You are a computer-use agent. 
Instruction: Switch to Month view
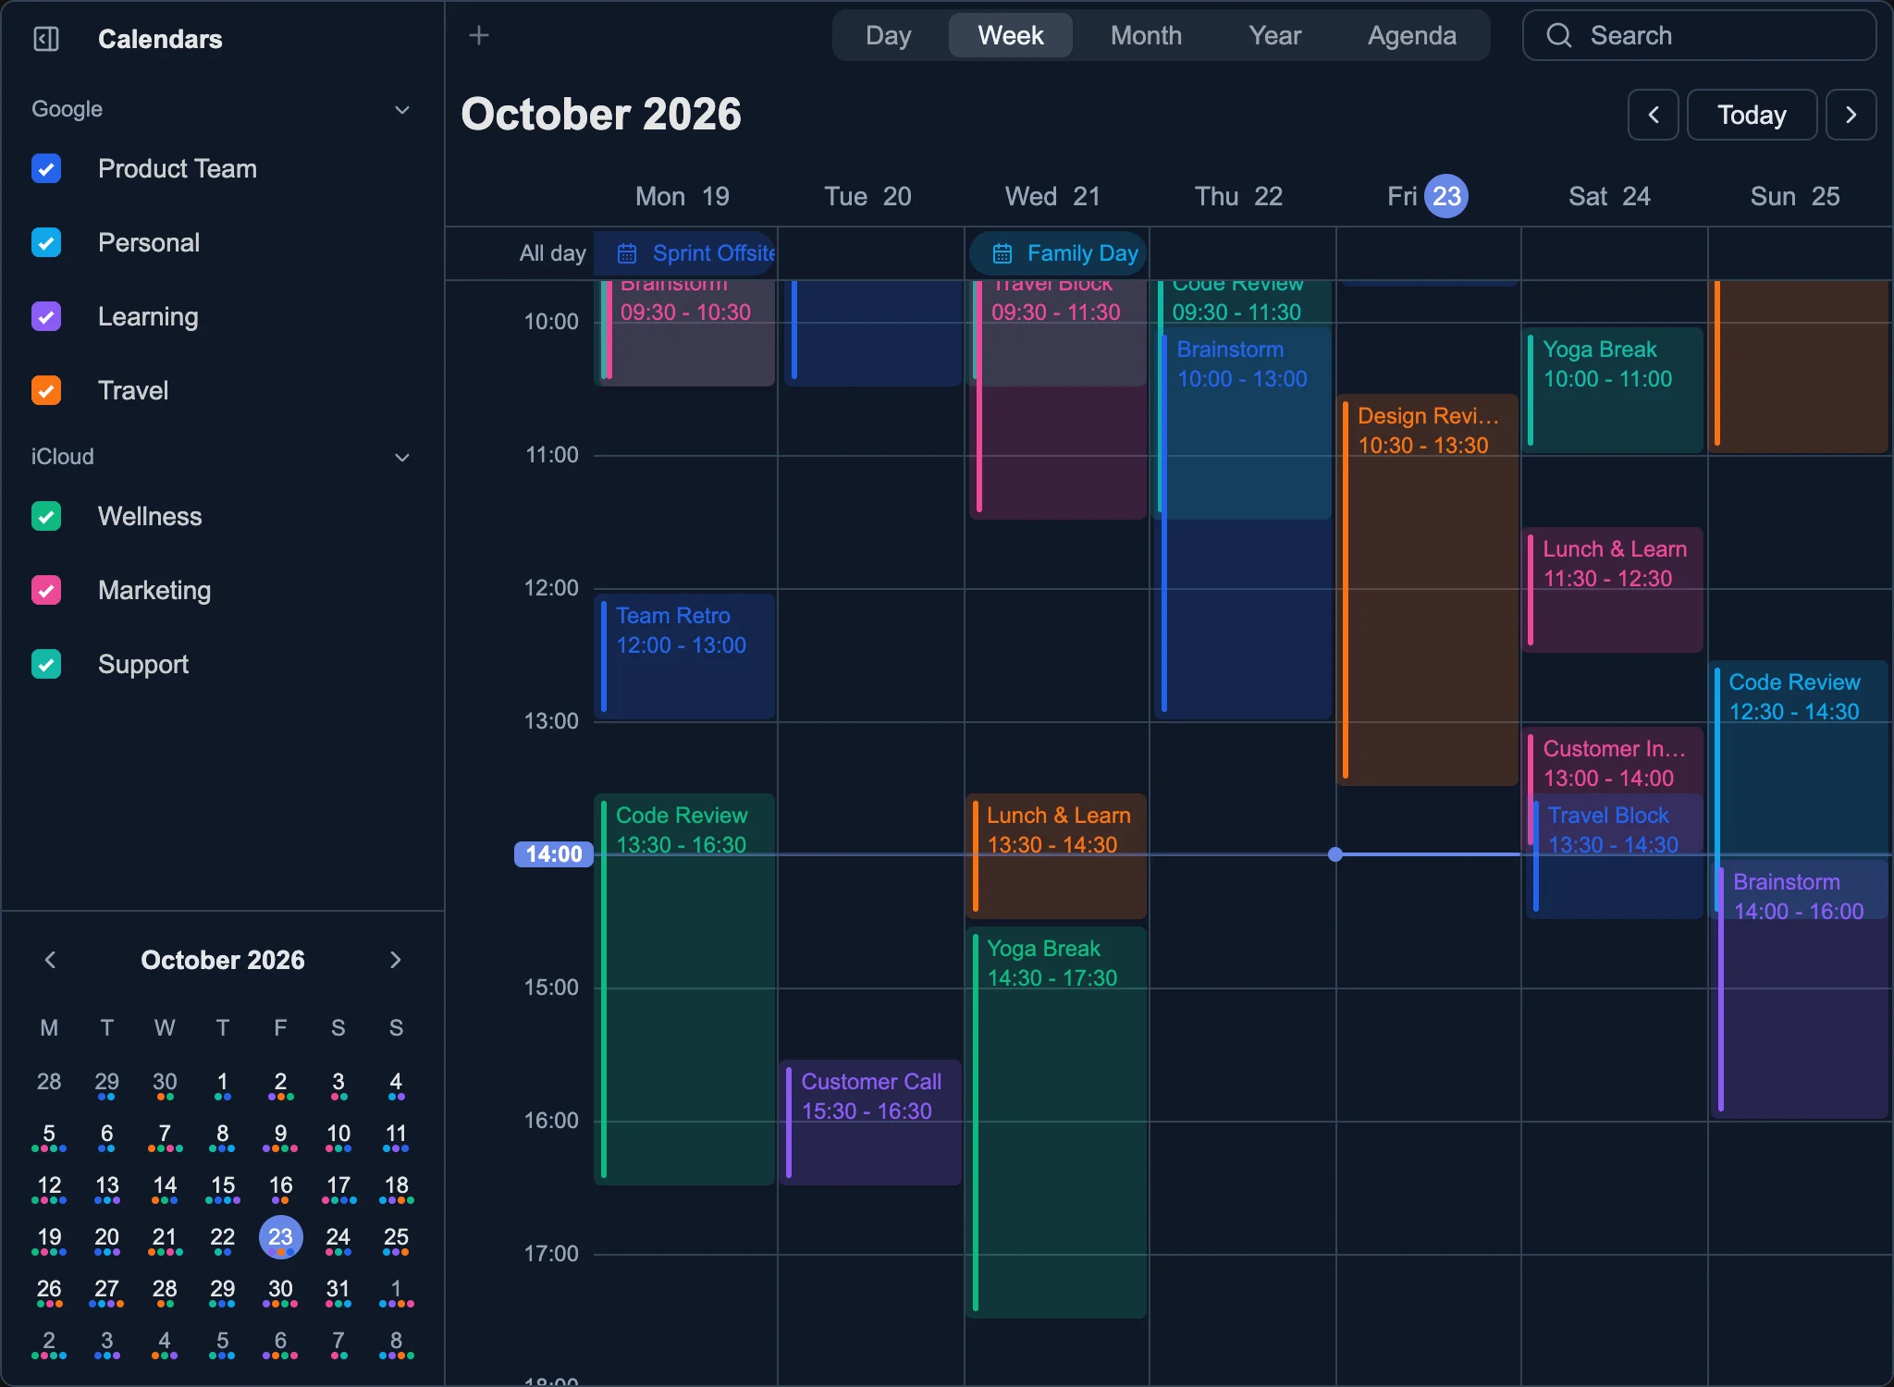(x=1146, y=35)
